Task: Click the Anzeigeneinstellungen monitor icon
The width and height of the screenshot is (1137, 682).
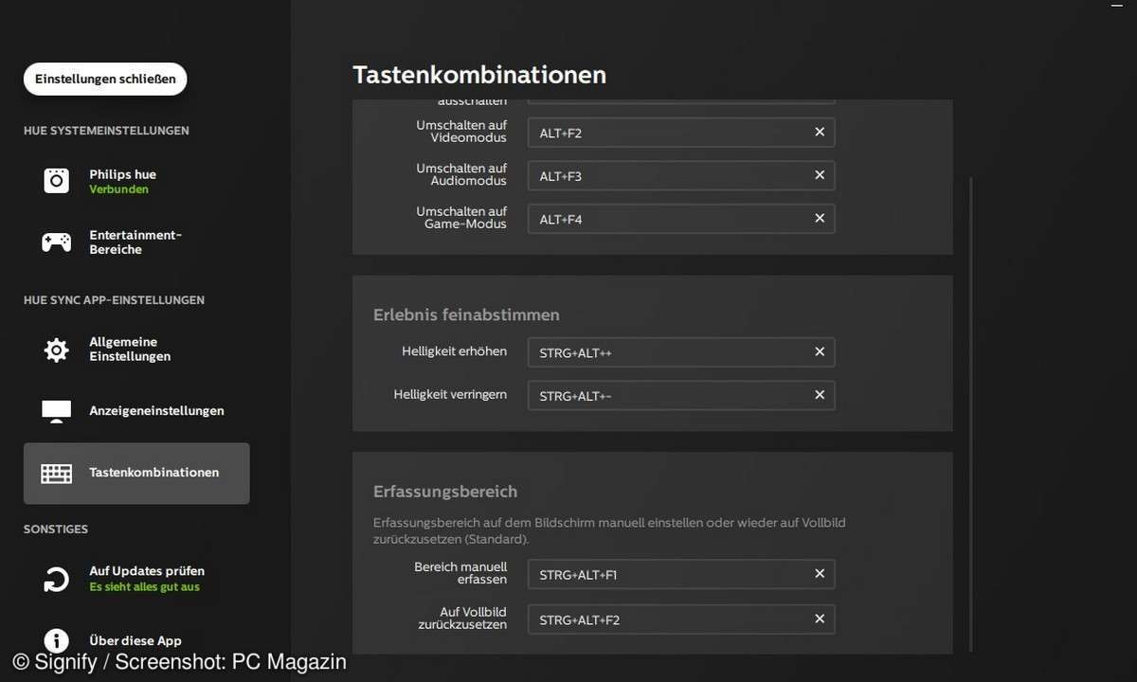Action: pos(56,411)
